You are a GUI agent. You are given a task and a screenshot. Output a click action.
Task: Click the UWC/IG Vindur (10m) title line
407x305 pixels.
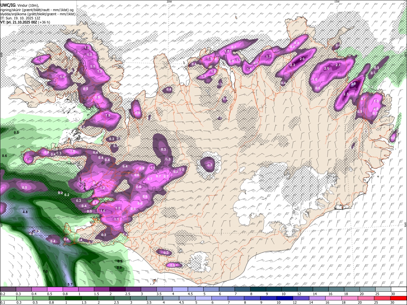(x=19, y=5)
